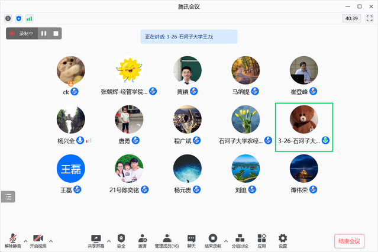The height and width of the screenshot is (252, 378).
Task: Click muted mic icon beside 石河子大学农经
Action: tap(268, 140)
